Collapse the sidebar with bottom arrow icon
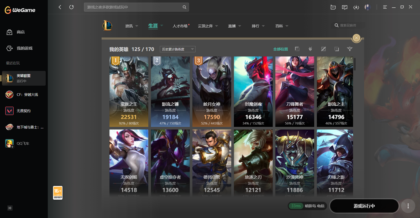The width and height of the screenshot is (420, 218). [10, 208]
